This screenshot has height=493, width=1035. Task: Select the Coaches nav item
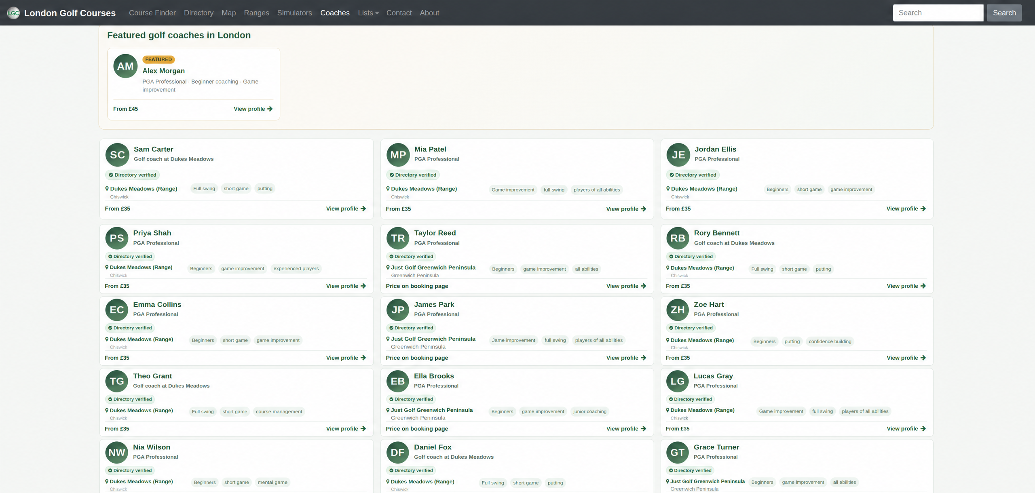point(335,13)
